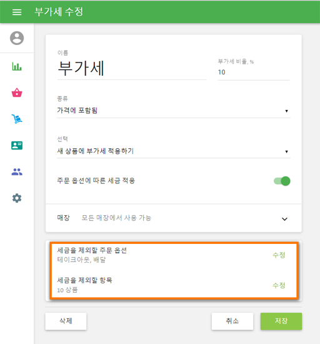320x344 pixels.
Task: Open the settings gear icon
Action: coord(17,198)
